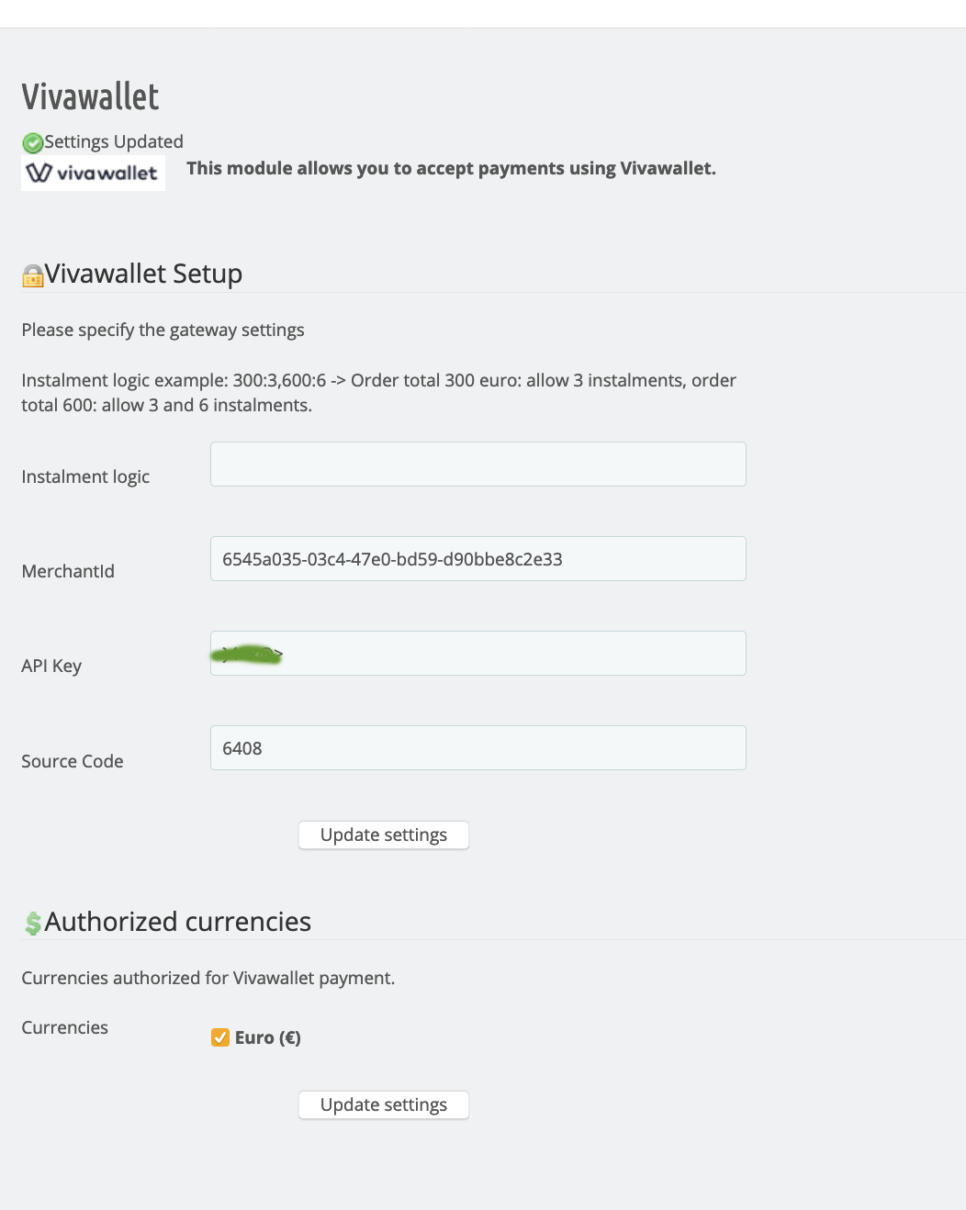Click the green Settings Updated checkmark icon
966x1210 pixels.
[32, 142]
